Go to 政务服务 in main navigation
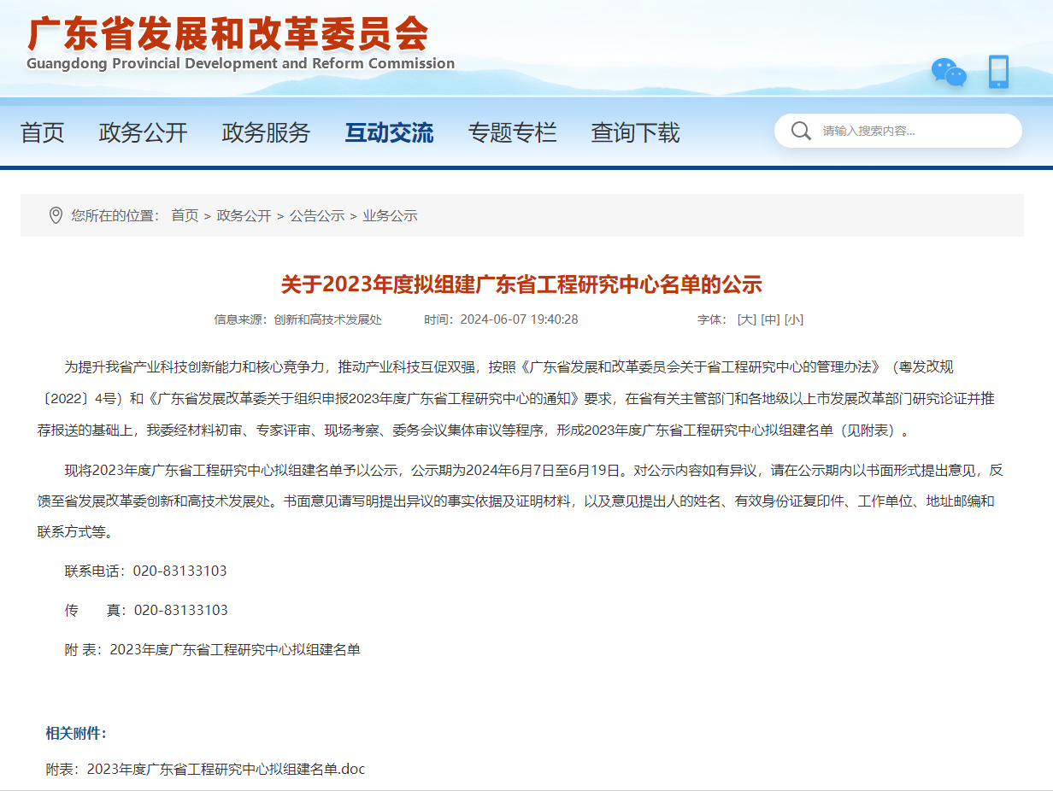Viewport: 1053px width, 791px height. pos(266,132)
